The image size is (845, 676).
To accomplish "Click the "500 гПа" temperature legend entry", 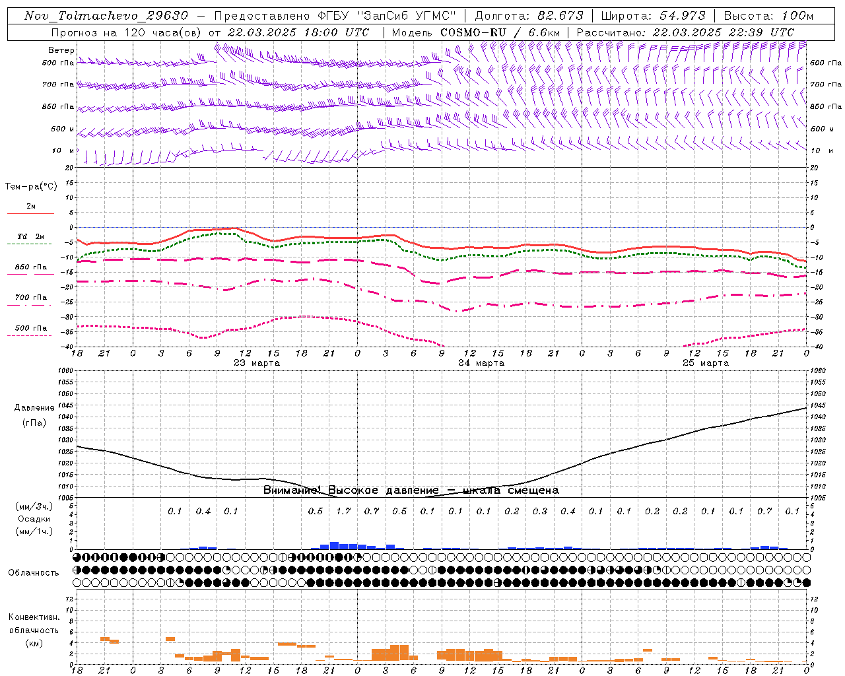I will coord(31,328).
